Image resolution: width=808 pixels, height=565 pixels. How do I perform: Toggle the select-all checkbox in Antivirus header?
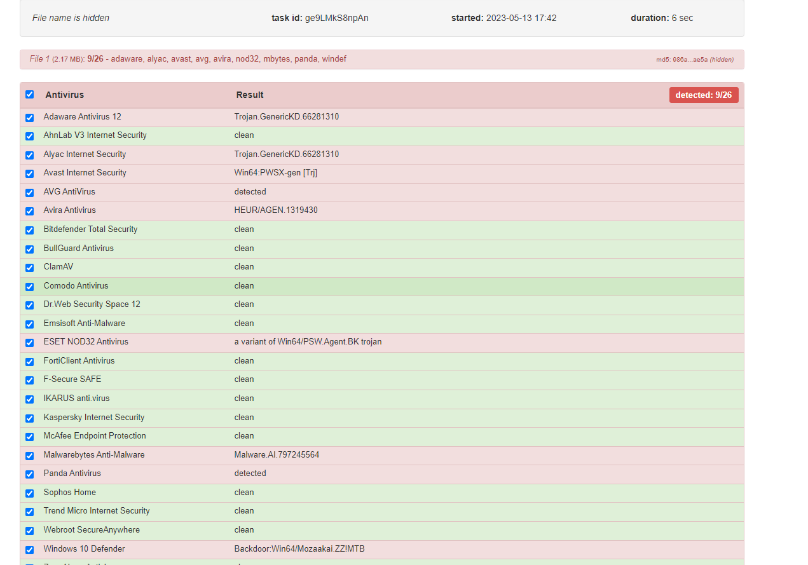click(x=29, y=94)
